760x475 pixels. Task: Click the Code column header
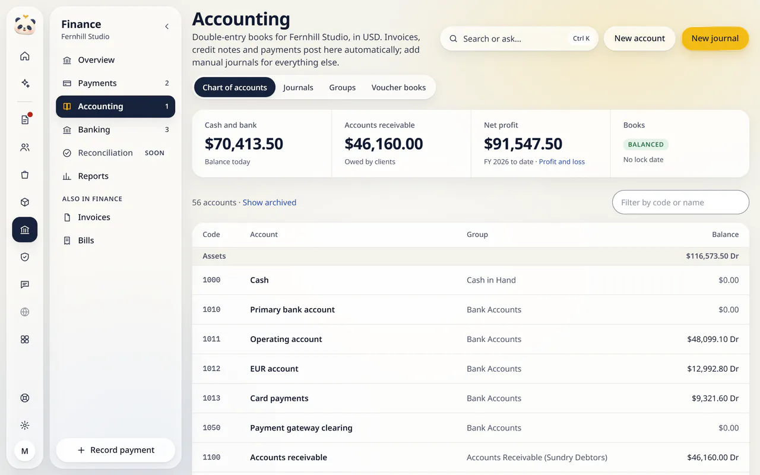[211, 235]
